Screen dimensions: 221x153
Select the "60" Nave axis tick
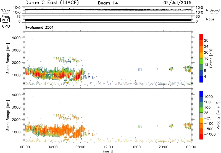click(198, 17)
